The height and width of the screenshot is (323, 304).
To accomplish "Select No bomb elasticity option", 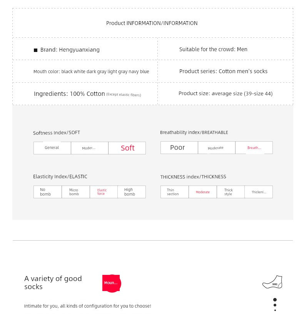I will click(47, 192).
